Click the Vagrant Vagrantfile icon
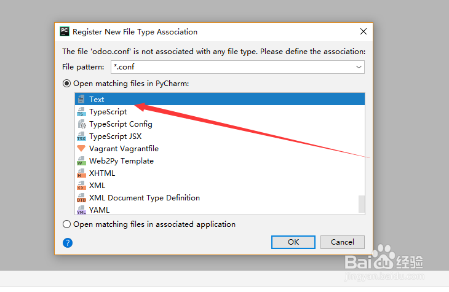 point(81,148)
